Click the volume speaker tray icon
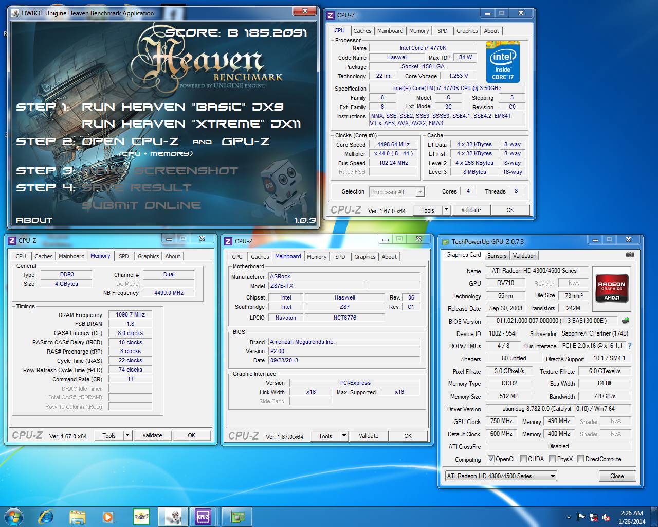658x527 pixels. [x=606, y=517]
